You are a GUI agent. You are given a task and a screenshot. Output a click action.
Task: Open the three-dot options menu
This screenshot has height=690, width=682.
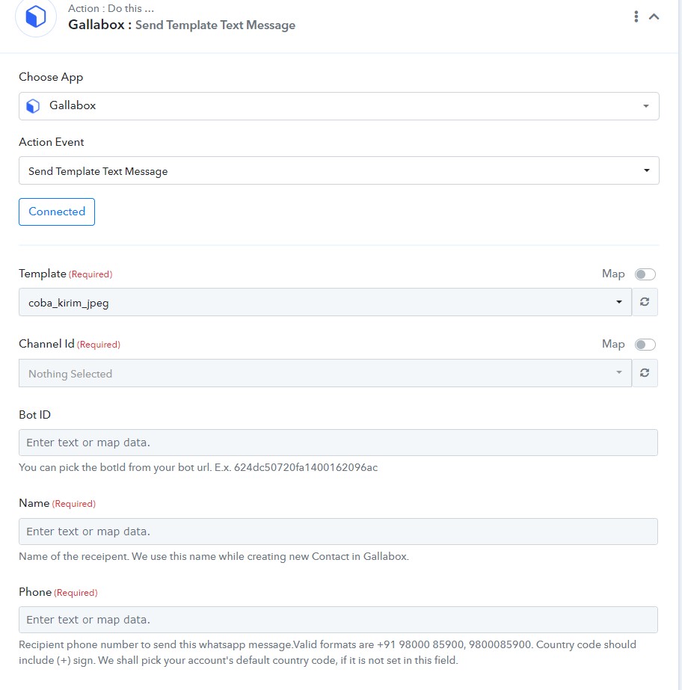(636, 16)
